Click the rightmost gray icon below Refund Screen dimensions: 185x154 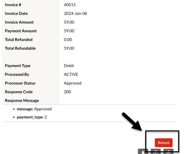168,151
